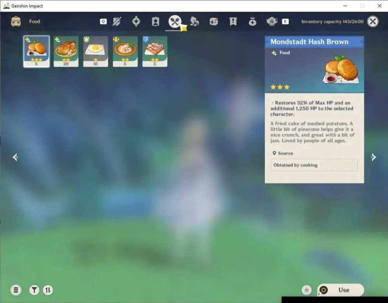Open the Materials tab
The image size is (388, 303).
point(194,21)
